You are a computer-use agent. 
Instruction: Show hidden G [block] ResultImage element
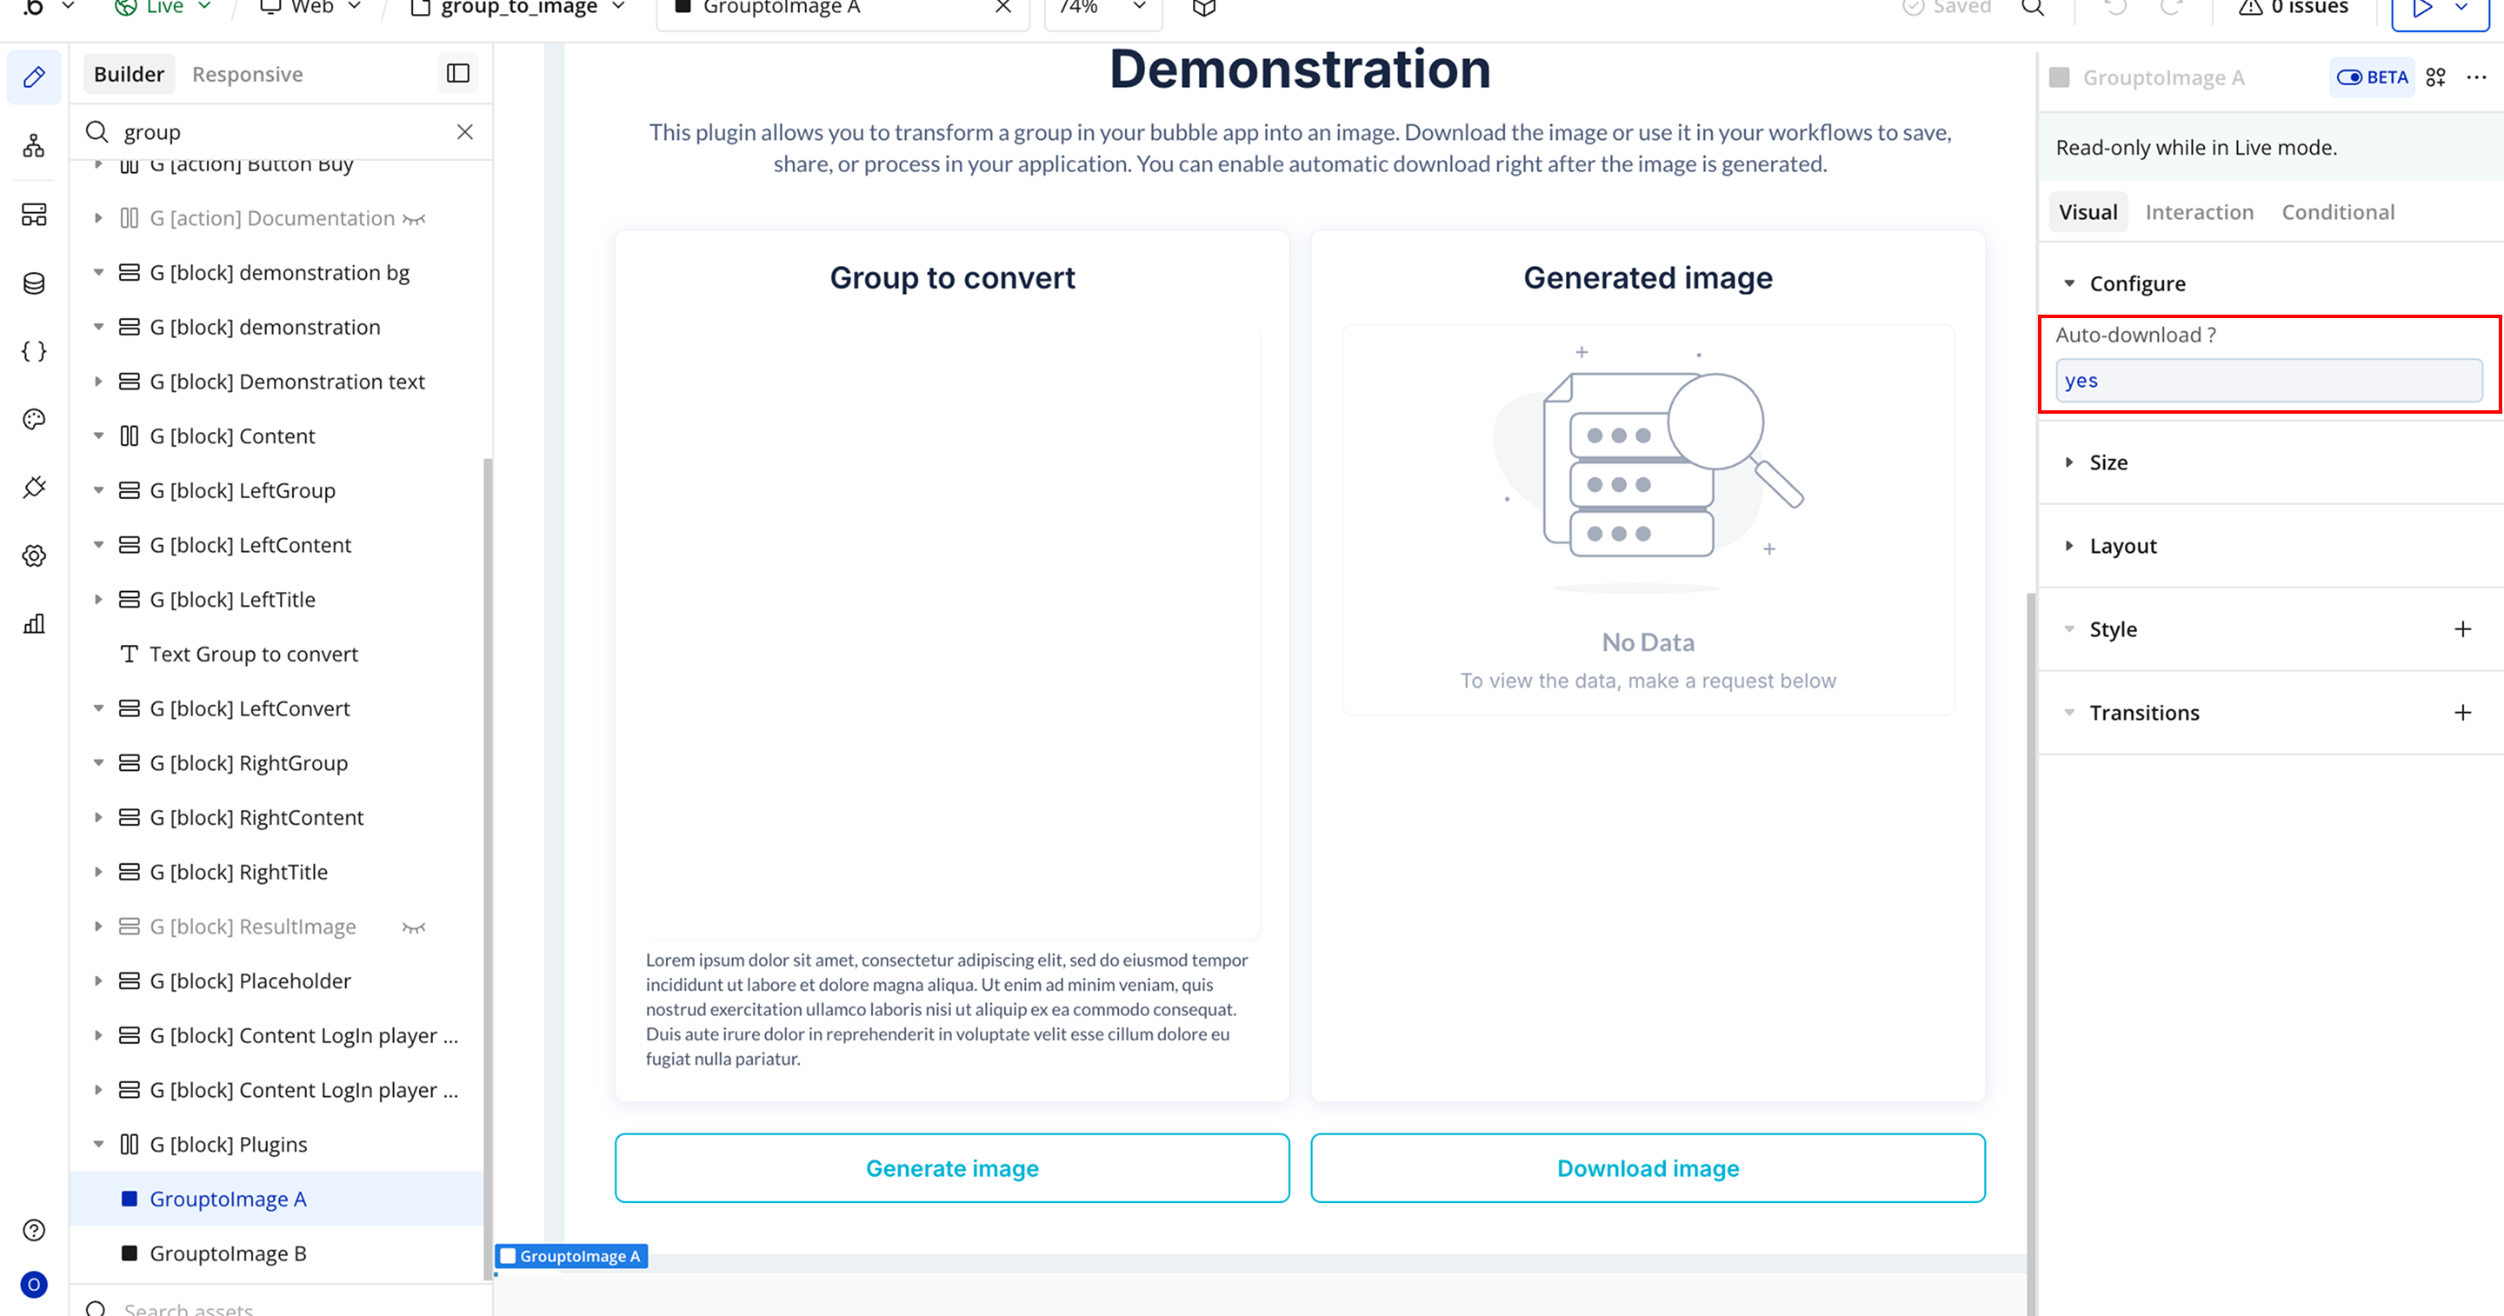click(414, 927)
